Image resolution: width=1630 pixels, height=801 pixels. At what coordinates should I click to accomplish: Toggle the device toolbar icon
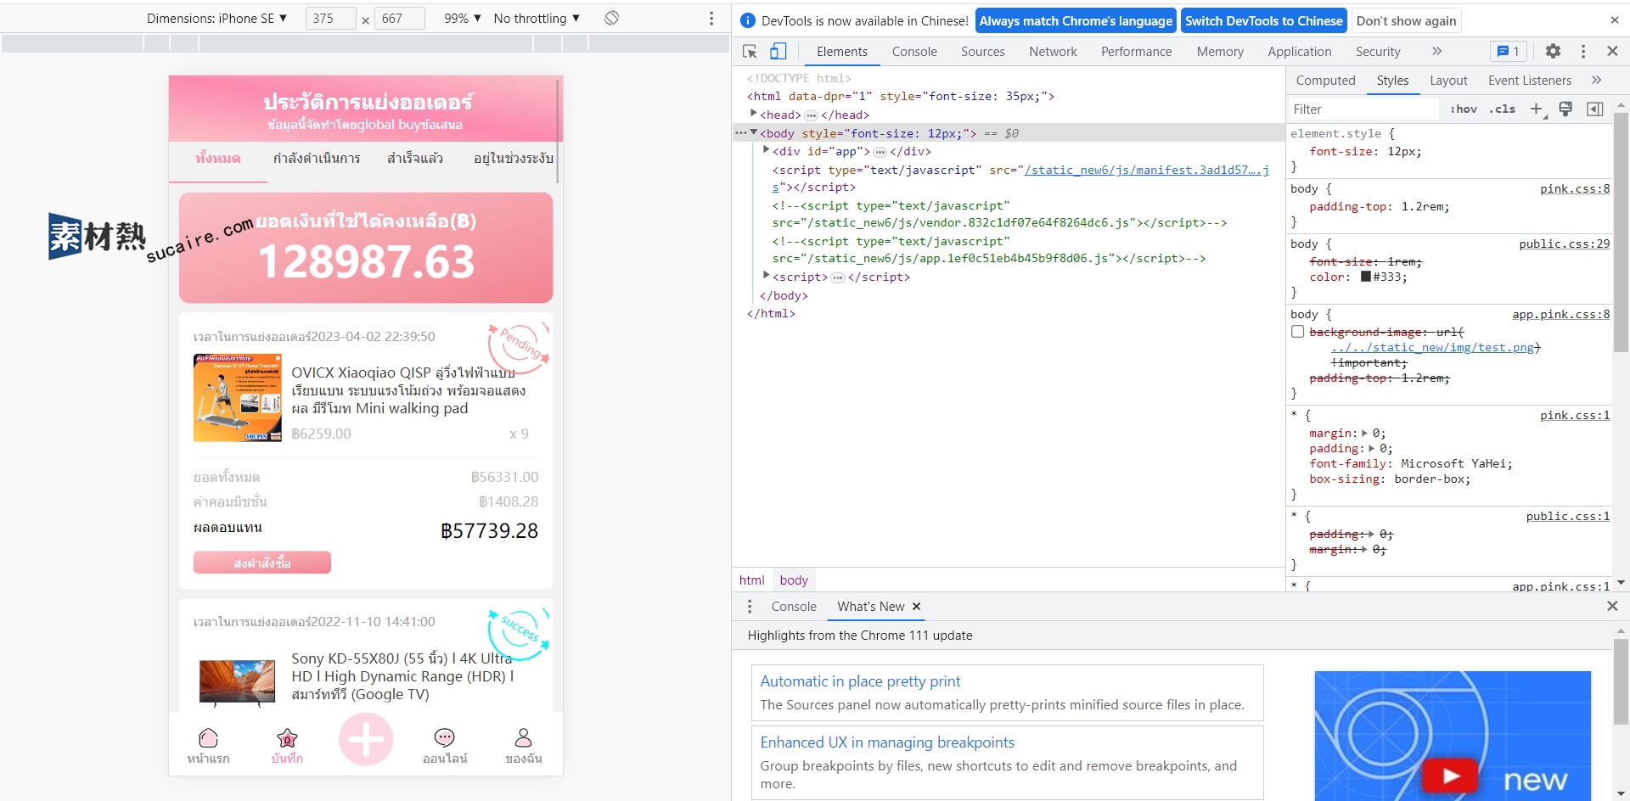coord(778,52)
